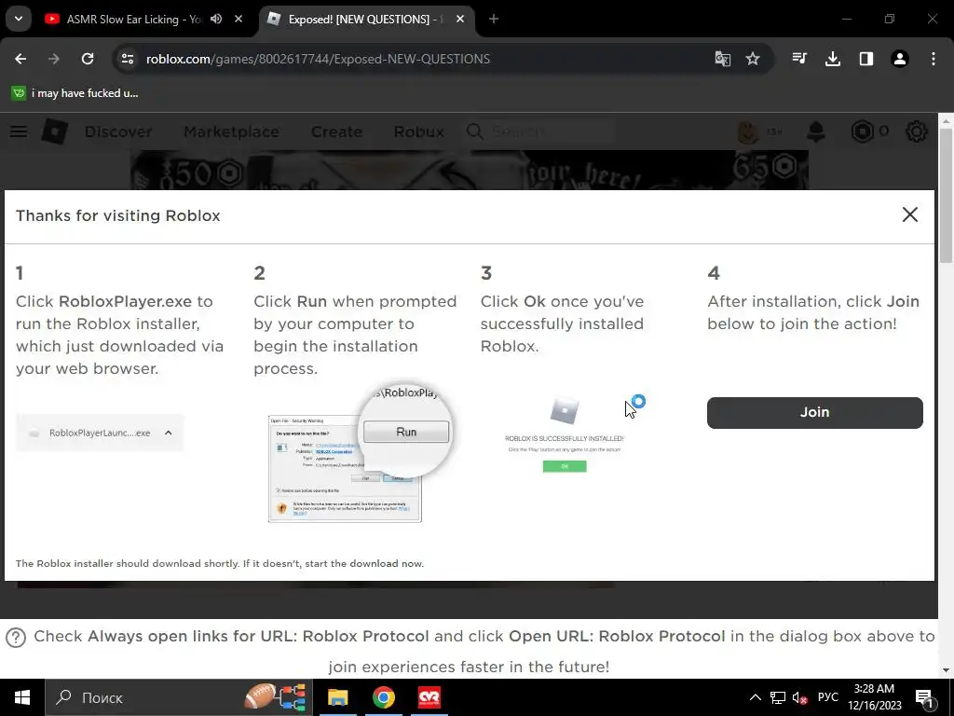Viewport: 954px width, 716px height.
Task: Click the Roblox Search field
Action: [538, 131]
